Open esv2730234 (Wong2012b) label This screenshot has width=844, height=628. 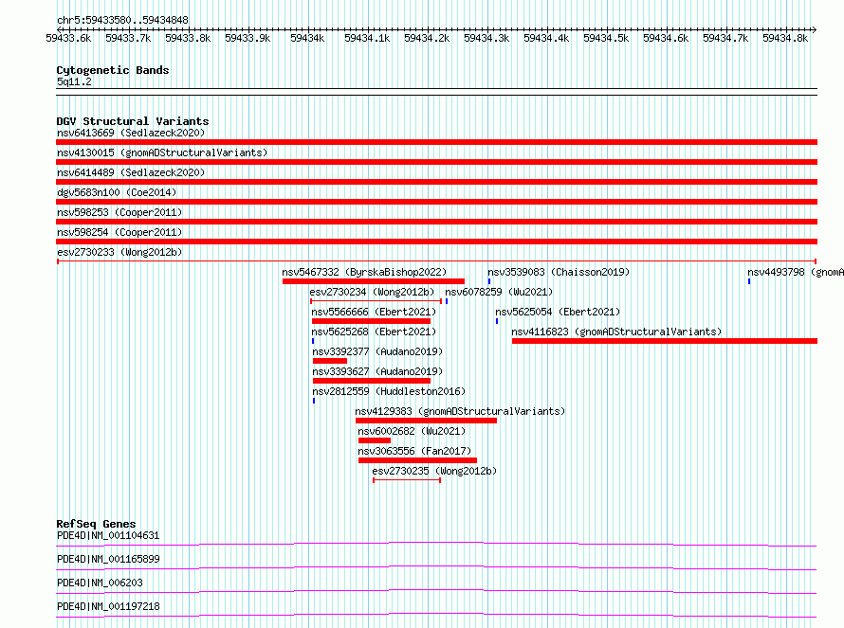click(x=372, y=292)
